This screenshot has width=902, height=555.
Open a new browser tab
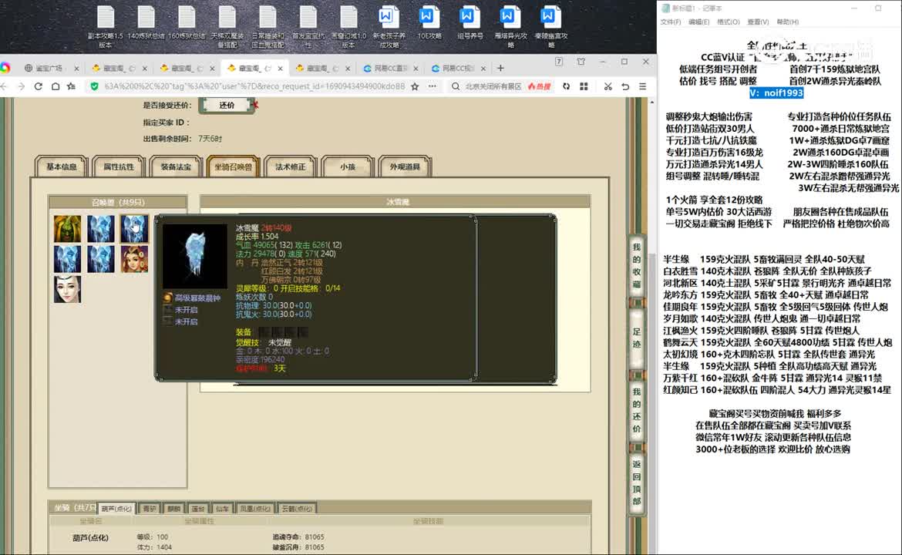click(x=500, y=68)
